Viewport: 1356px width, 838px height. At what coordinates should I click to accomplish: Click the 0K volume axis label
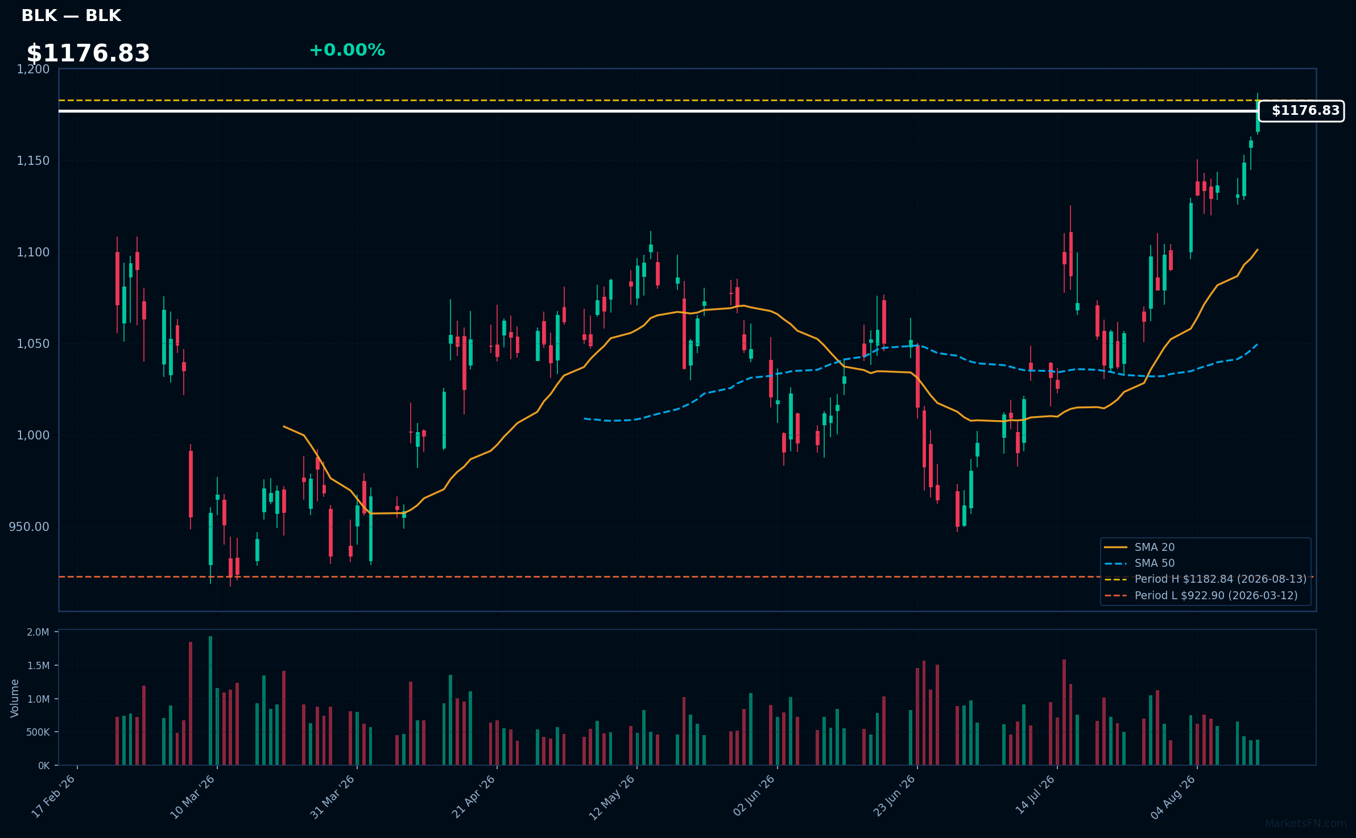tap(44, 766)
